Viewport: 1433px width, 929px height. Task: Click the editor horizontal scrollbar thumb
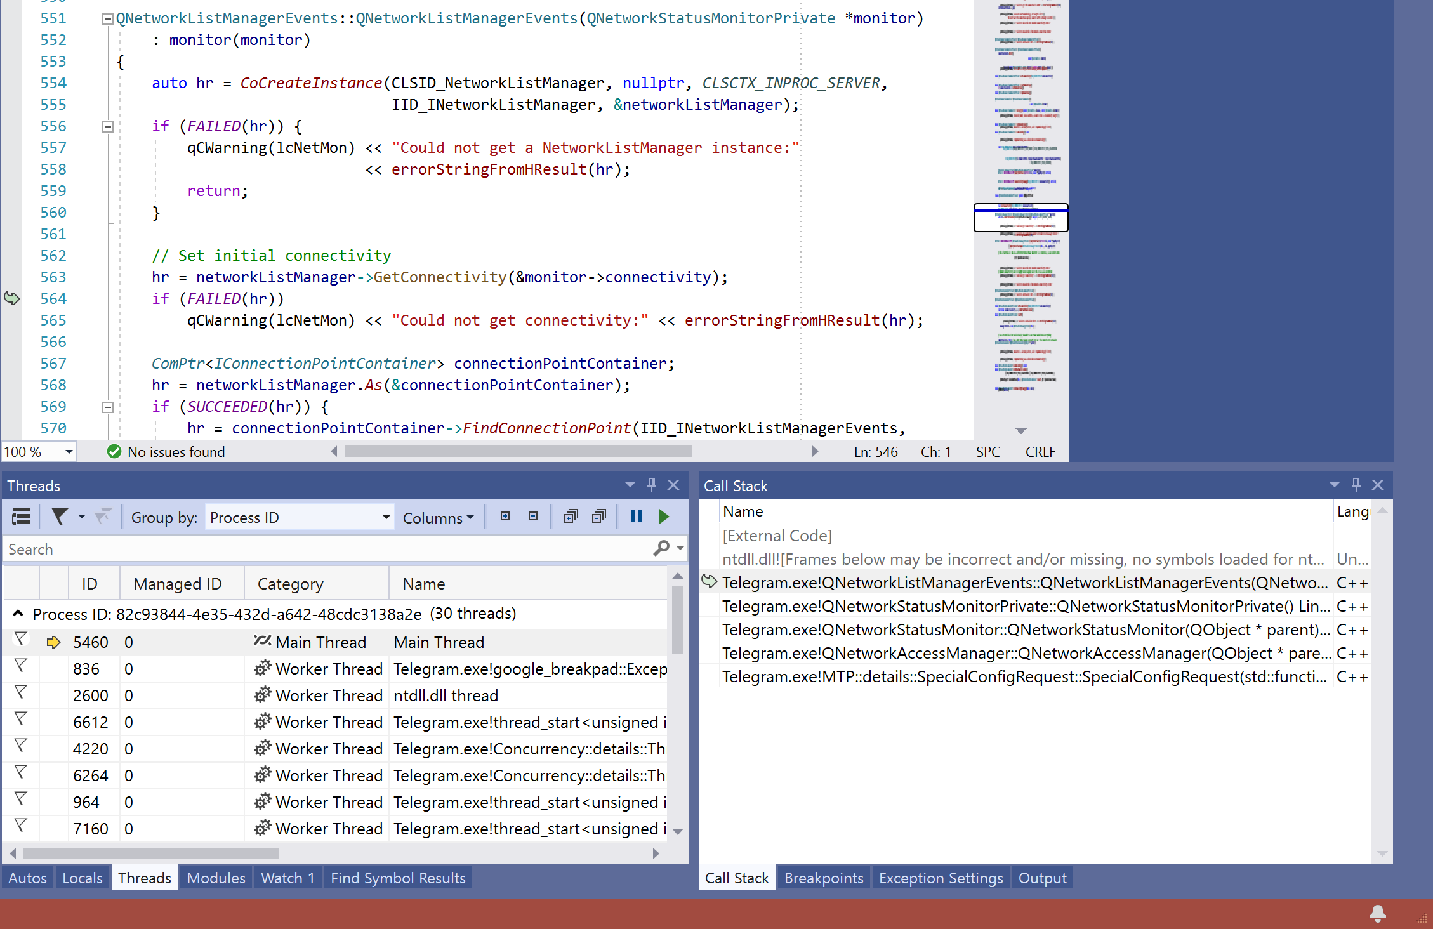[518, 452]
